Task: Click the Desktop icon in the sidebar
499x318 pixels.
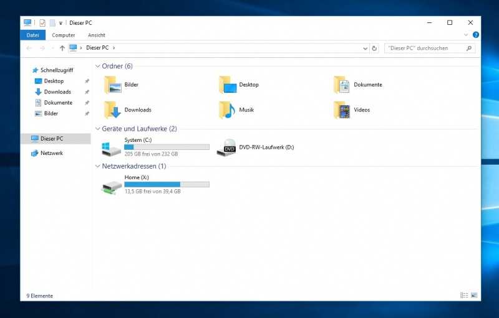Action: coord(38,81)
